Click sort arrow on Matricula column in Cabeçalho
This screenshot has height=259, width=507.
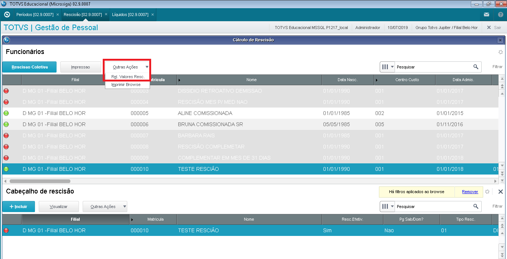(x=132, y=220)
